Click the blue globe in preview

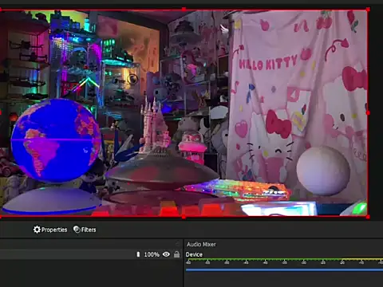pyautogui.click(x=56, y=140)
